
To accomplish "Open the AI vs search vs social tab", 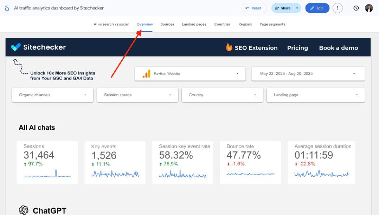I will 111,24.
